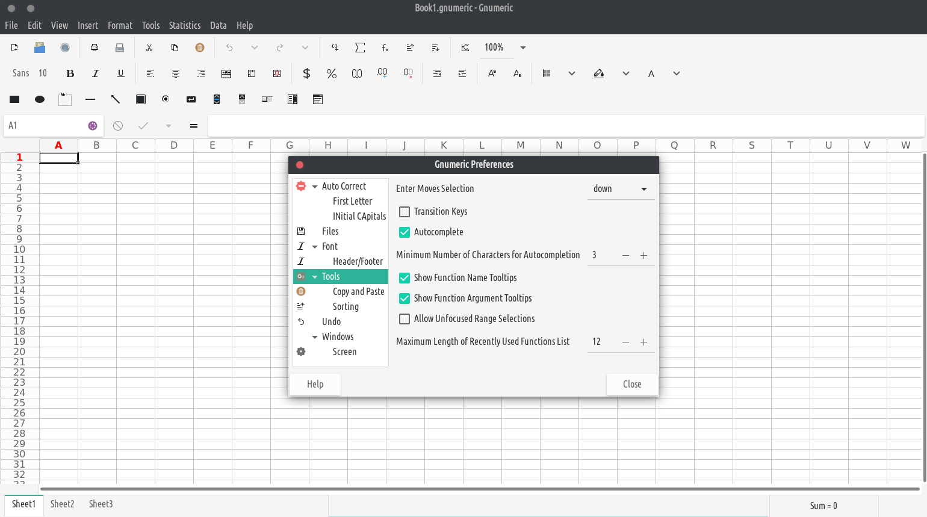
Task: Click the percent format icon
Action: tap(331, 73)
